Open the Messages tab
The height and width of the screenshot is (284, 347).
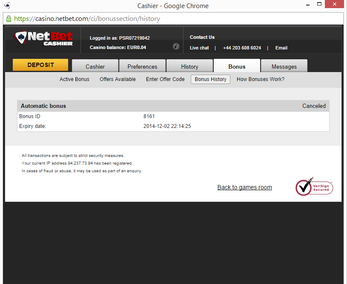[x=284, y=66]
